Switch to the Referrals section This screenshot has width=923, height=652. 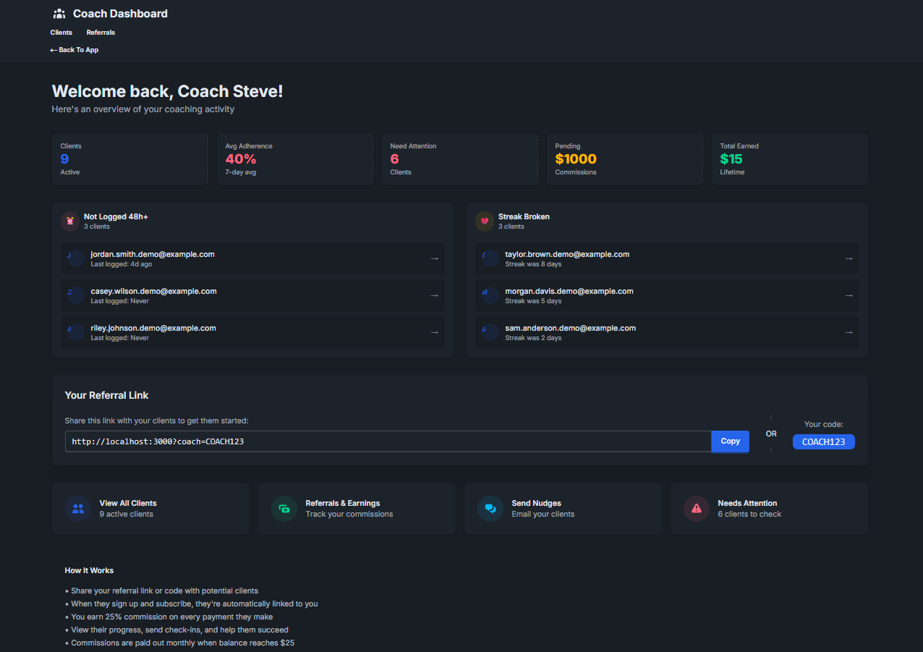point(101,32)
